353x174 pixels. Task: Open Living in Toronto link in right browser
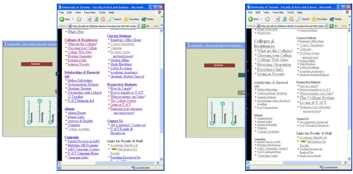pyautogui.click(x=271, y=74)
